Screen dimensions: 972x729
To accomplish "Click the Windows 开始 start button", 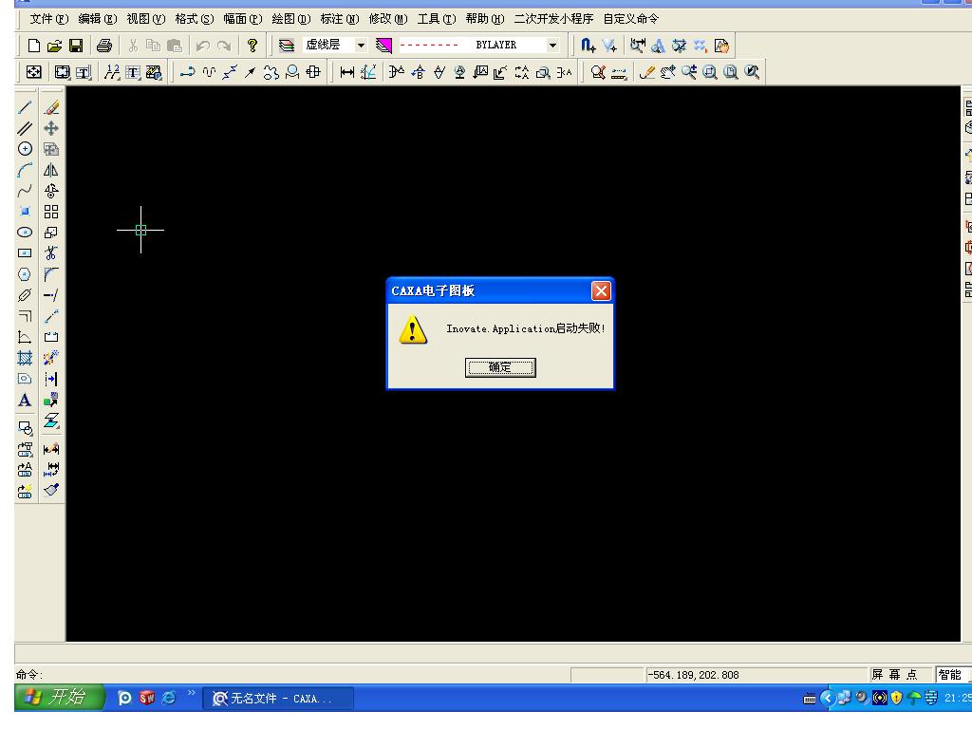I will [x=59, y=698].
